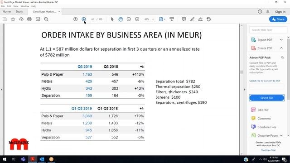Open notifications bell icon
The width and height of the screenshot is (290, 163).
point(268,12)
